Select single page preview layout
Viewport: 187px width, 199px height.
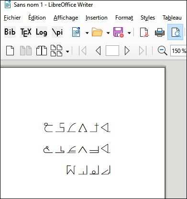[x=10, y=51]
